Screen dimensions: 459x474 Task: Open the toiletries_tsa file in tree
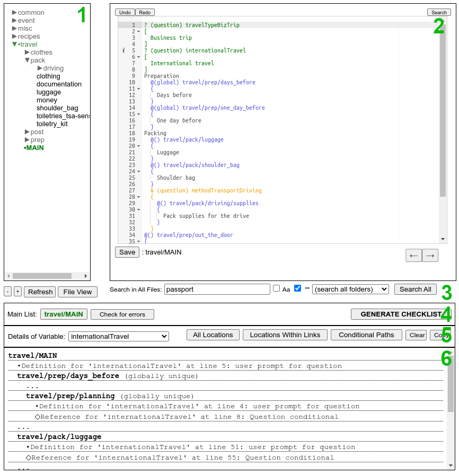point(63,116)
